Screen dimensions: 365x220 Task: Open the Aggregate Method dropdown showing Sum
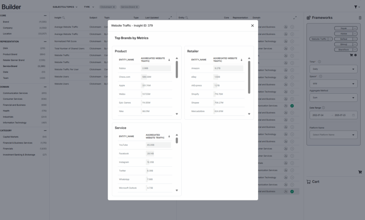(x=333, y=98)
